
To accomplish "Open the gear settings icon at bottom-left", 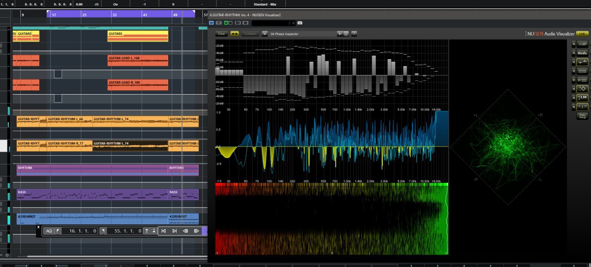I will pyautogui.click(x=7, y=255).
